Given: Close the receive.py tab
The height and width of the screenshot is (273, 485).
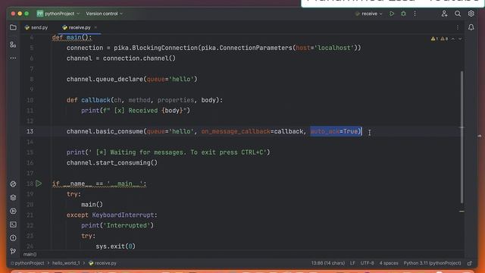Looking at the screenshot, I should (95, 27).
